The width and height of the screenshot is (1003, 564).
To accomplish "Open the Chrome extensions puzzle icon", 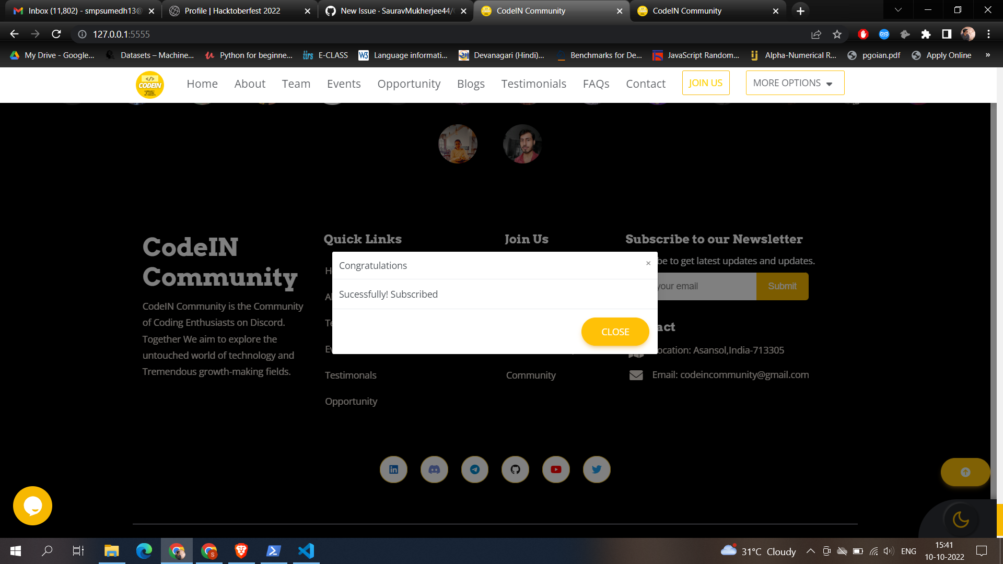I will click(x=926, y=34).
